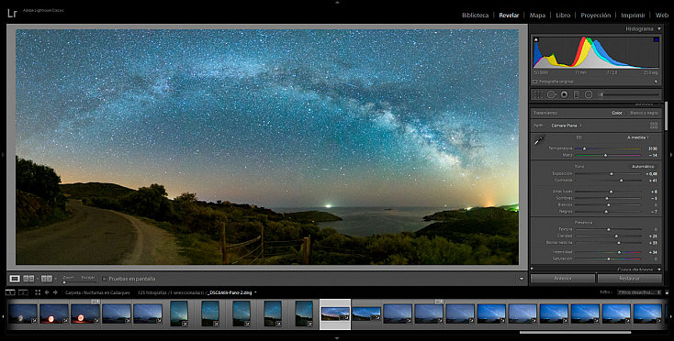674x341 pixels.
Task: Open the Filtros desactivados filter dropdown
Action: (x=639, y=292)
